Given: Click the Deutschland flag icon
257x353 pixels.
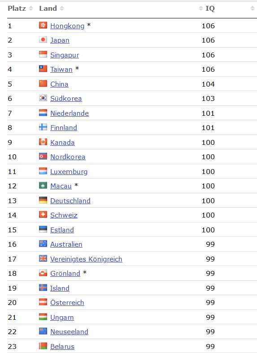Looking at the screenshot, I should (x=43, y=200).
